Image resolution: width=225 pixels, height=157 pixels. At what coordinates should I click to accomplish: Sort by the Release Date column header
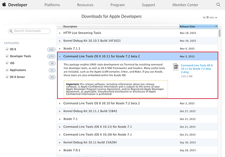point(198,27)
